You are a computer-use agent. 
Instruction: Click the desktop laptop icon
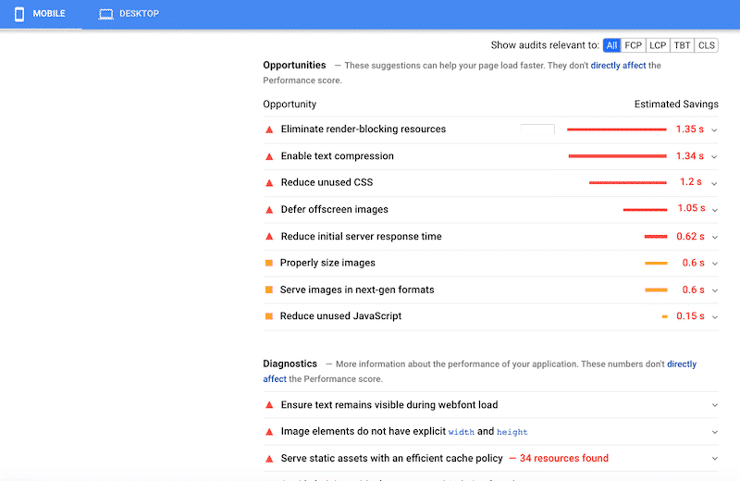pos(105,14)
